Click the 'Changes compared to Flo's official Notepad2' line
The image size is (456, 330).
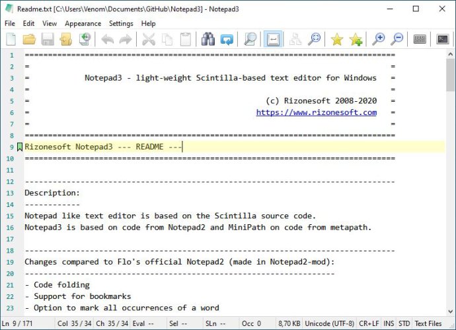click(x=180, y=262)
